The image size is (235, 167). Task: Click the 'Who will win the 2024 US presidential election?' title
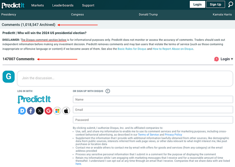pyautogui.click(x=52, y=33)
